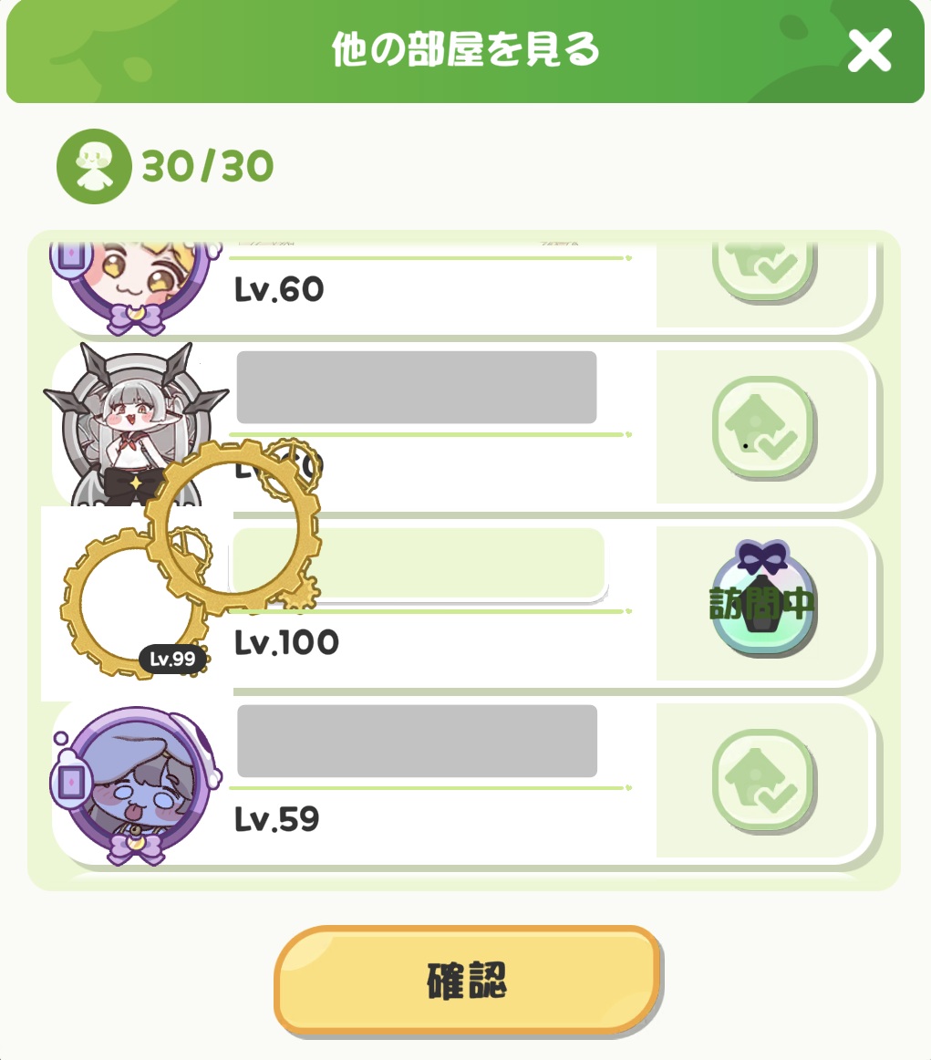Click the 確認 confirm button
The image size is (931, 1060).
[467, 980]
